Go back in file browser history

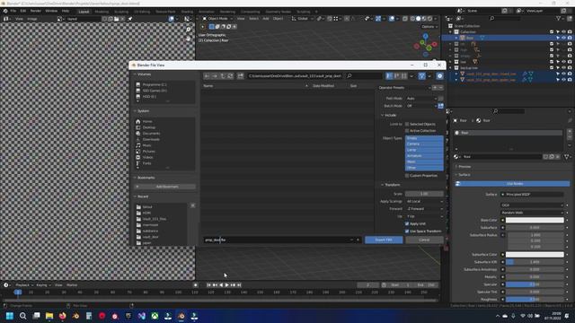(208, 75)
